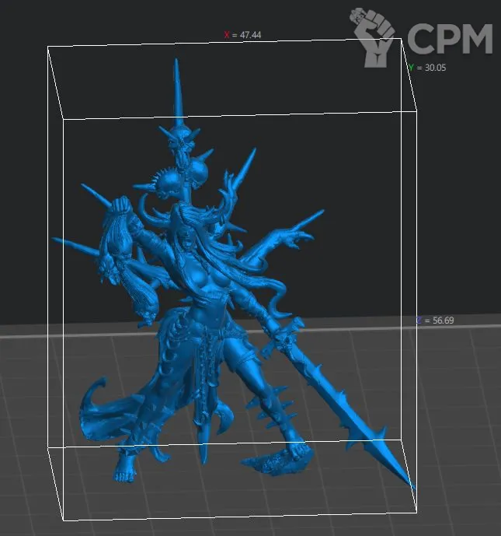Screen dimensions: 501x536
Task: Select the Y = 30.05 dimension label
Action: pyautogui.click(x=430, y=68)
